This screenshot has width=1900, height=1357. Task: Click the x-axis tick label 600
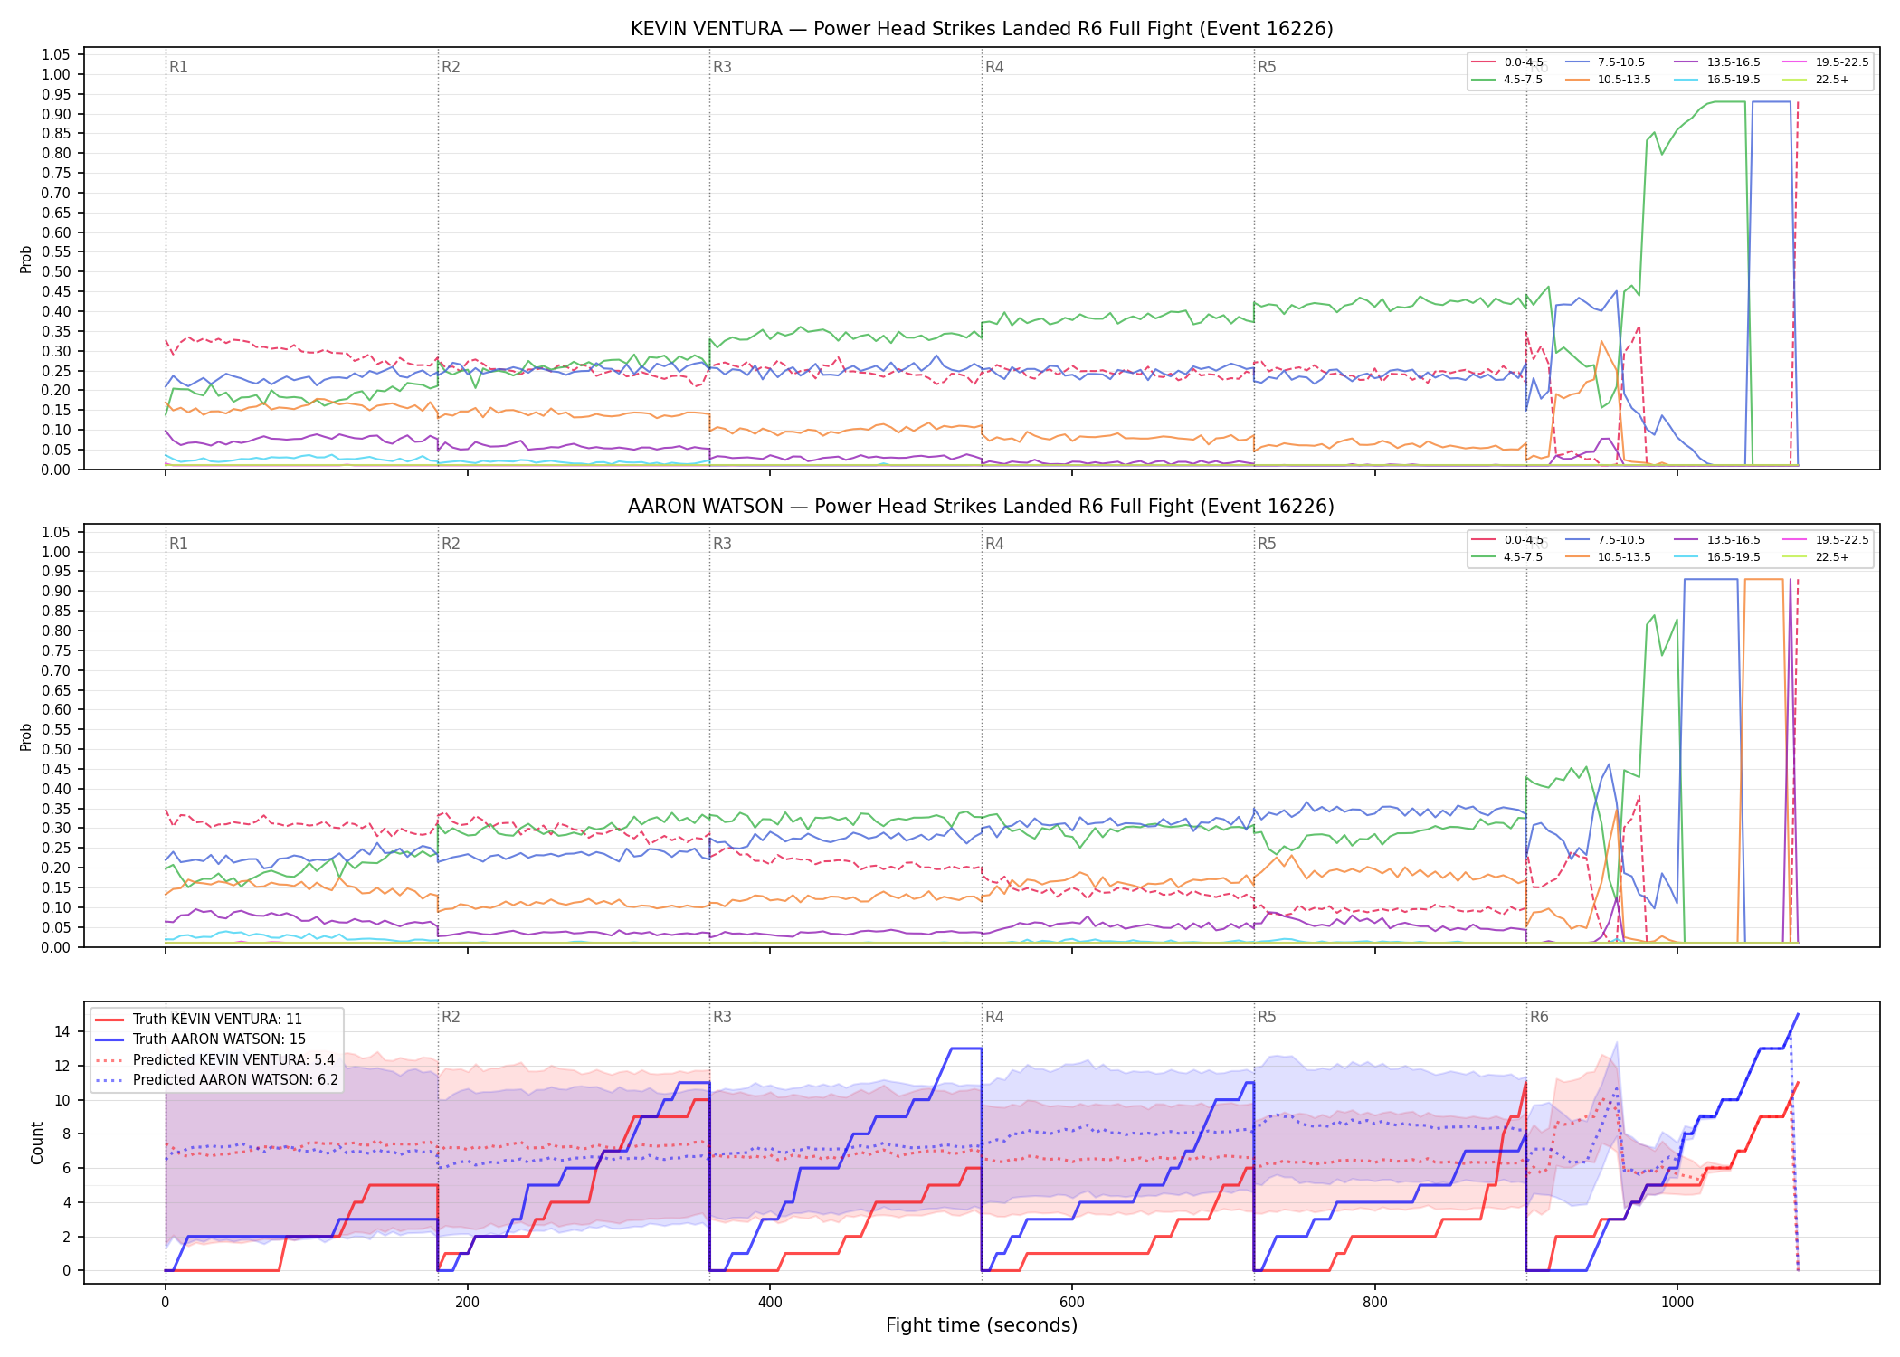click(1072, 1303)
